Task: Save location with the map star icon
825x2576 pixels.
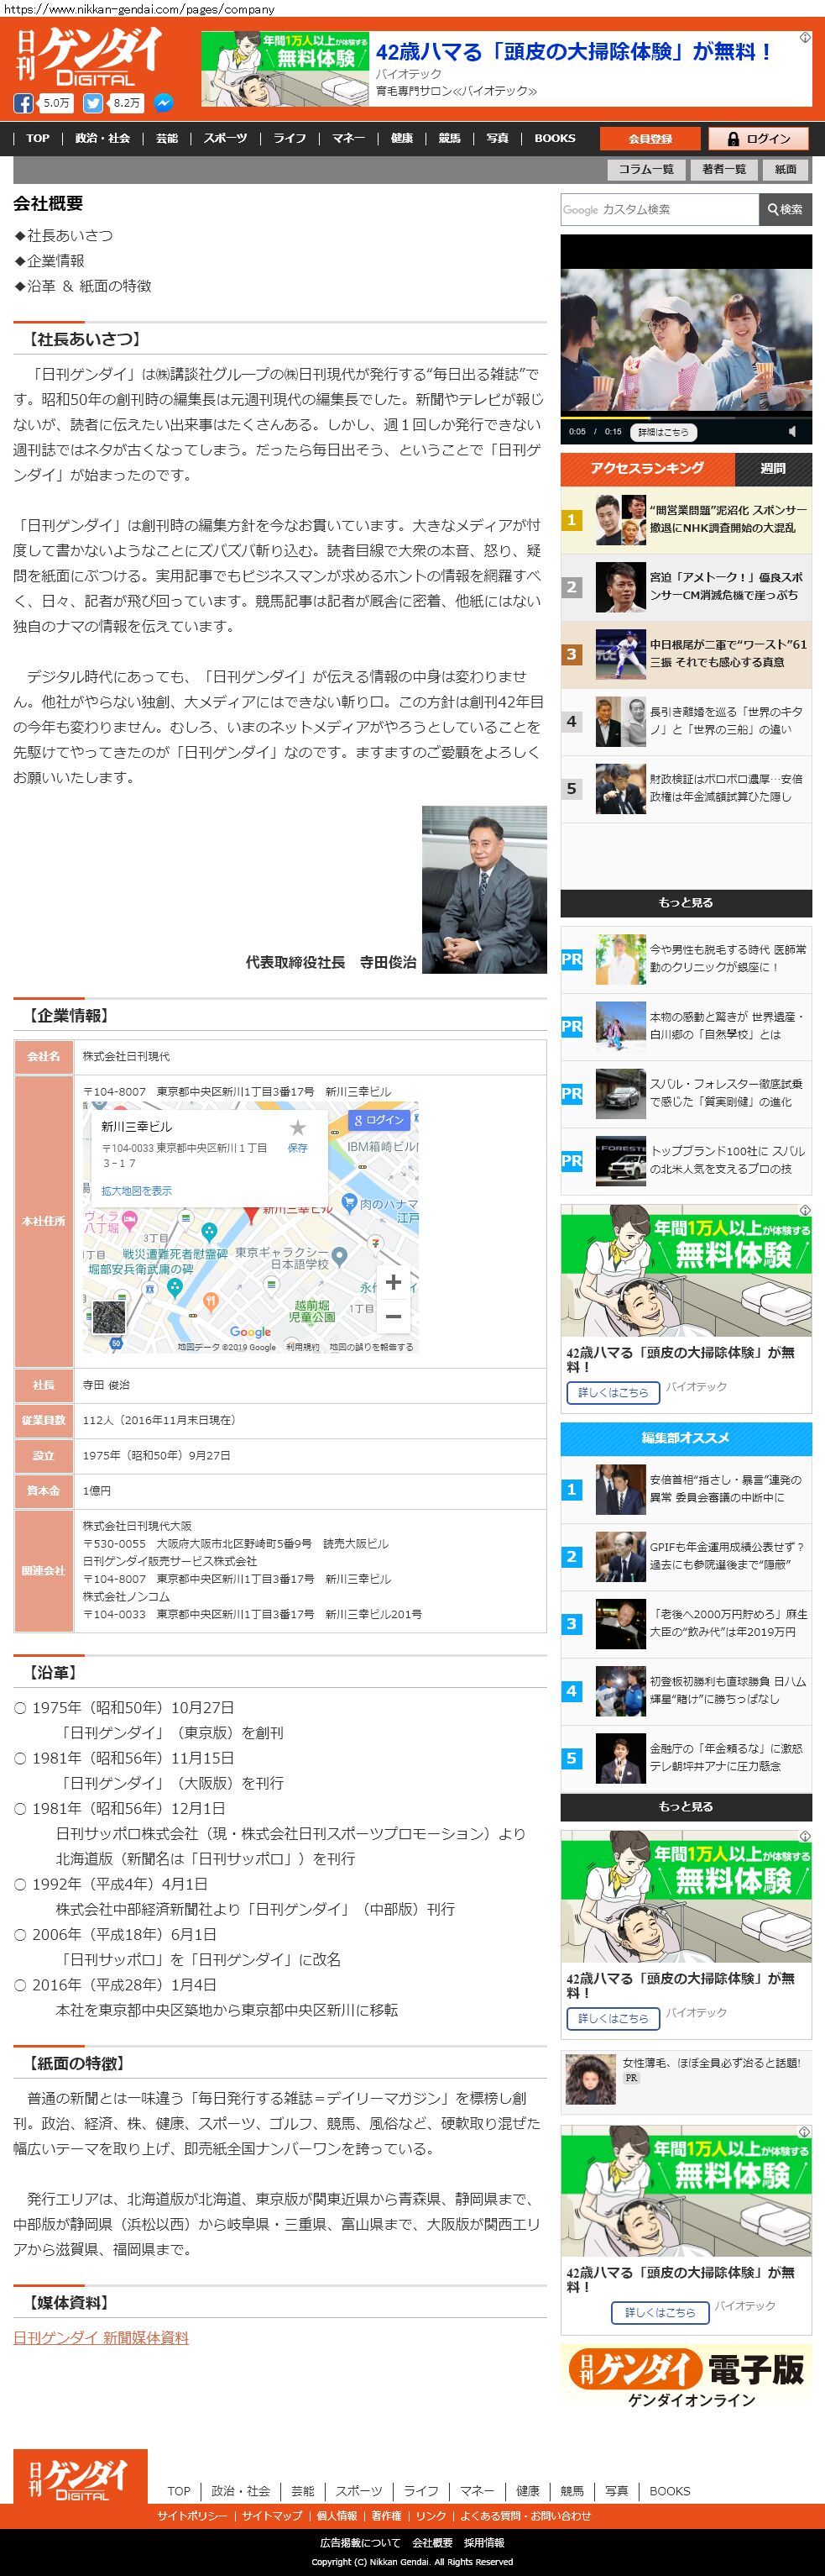Action: pos(296,1129)
